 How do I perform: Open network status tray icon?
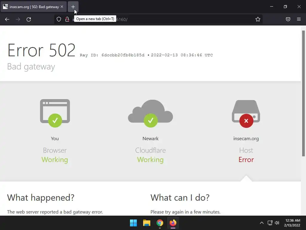[270, 223]
